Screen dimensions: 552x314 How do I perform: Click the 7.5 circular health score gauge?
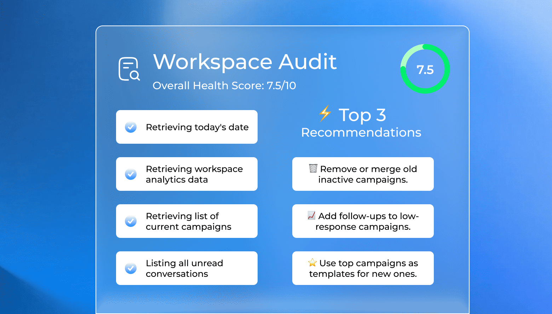click(x=425, y=69)
